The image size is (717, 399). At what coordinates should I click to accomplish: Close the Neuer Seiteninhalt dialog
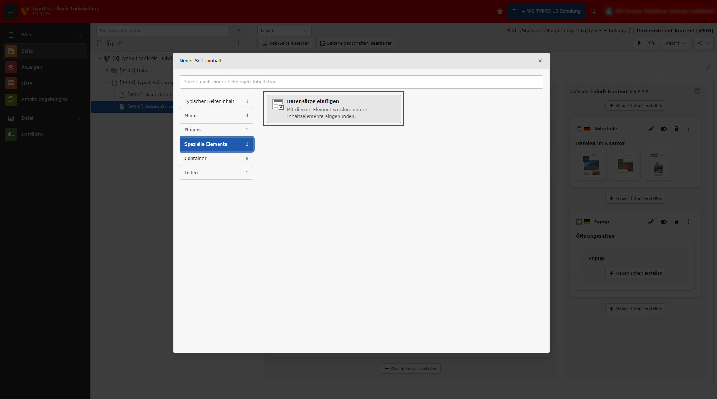pyautogui.click(x=540, y=61)
